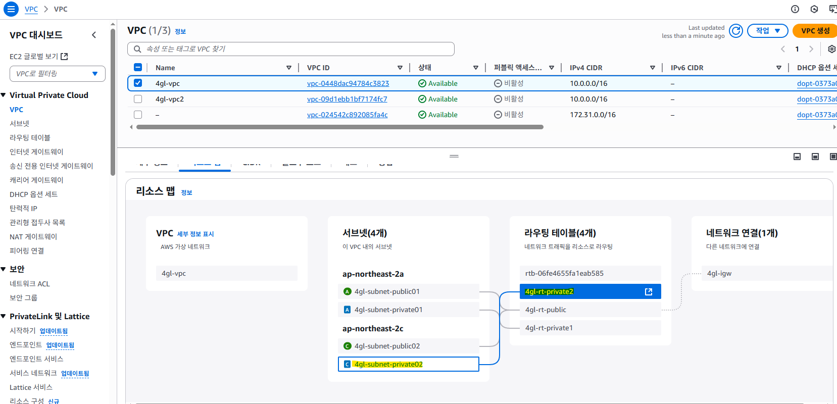The height and width of the screenshot is (404, 837).
Task: Sort by 상태 column arrow
Action: coord(476,68)
